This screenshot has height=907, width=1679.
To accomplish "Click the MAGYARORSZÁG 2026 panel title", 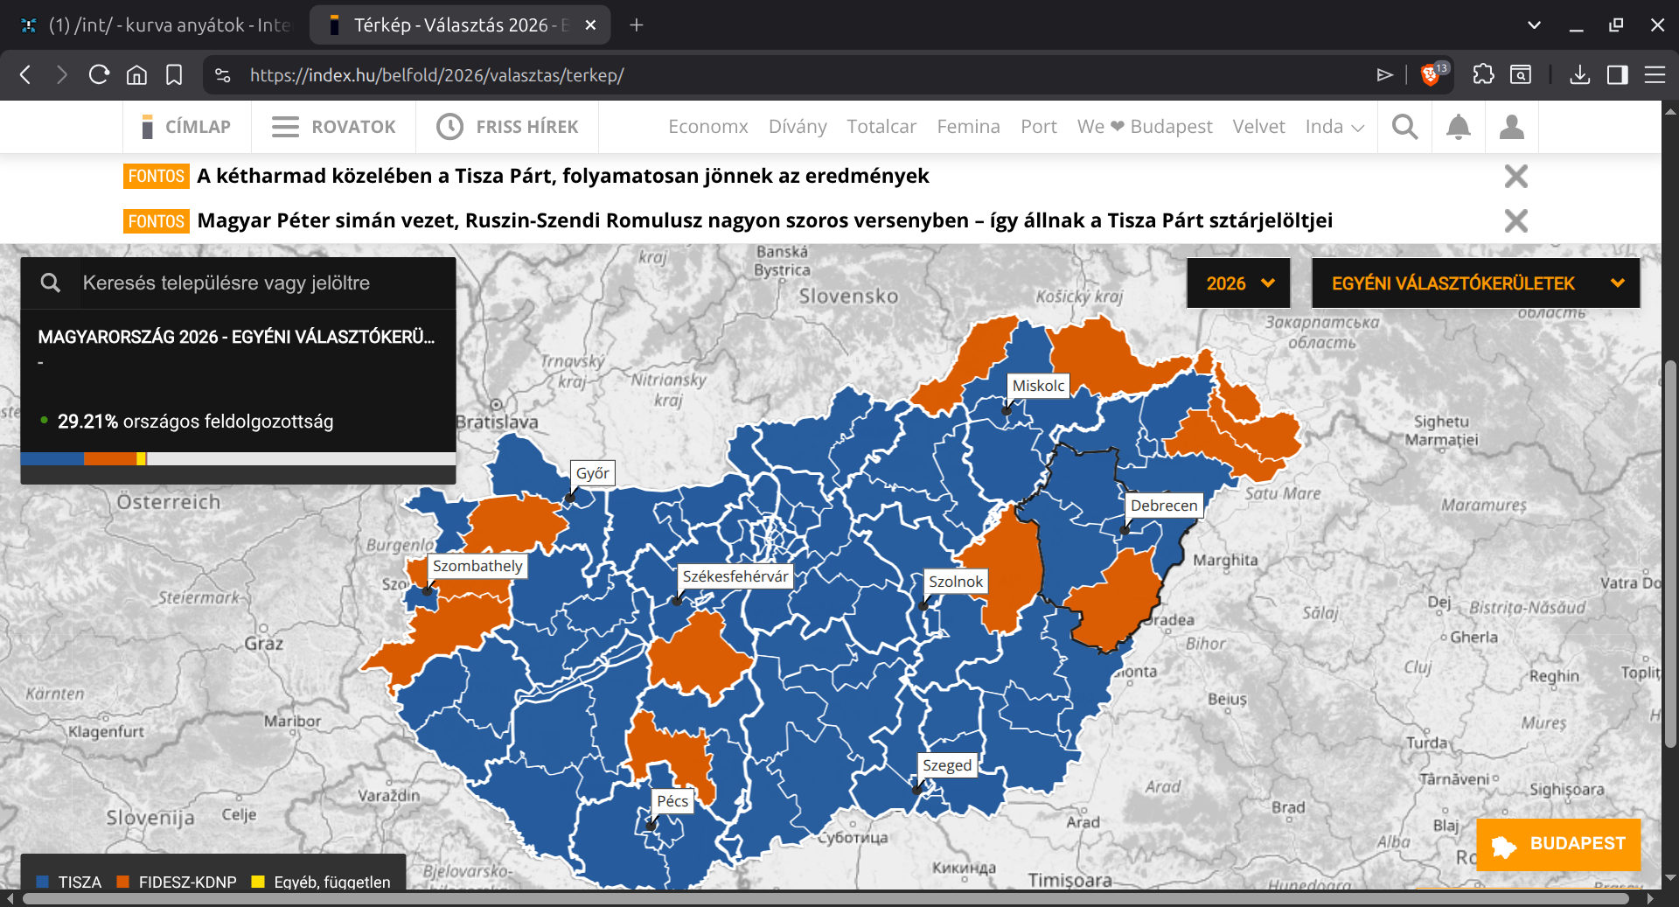I will [x=236, y=337].
